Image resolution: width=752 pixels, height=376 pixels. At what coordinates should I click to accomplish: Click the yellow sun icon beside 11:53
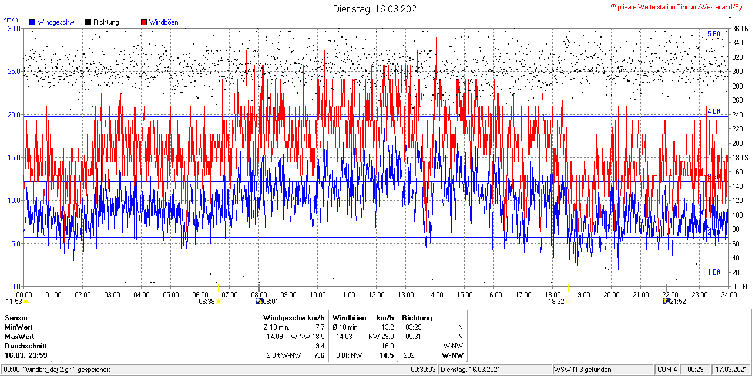tap(26, 302)
